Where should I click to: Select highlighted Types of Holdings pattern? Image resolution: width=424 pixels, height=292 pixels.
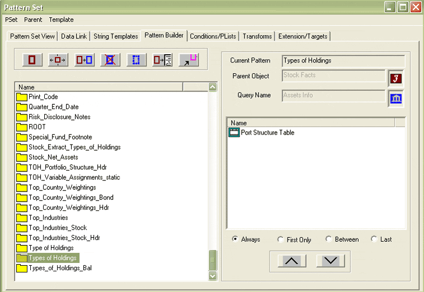pos(53,258)
